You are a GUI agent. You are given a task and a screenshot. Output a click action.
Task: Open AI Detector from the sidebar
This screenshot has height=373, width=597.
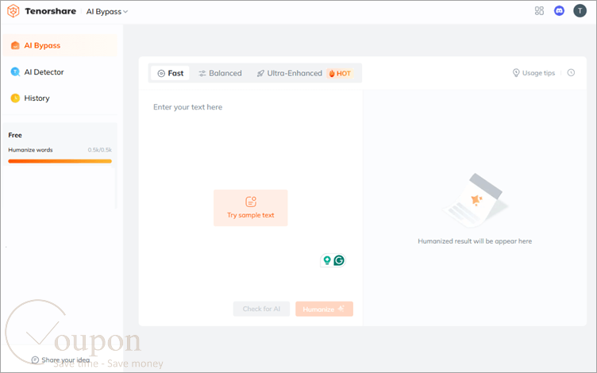[x=60, y=72]
